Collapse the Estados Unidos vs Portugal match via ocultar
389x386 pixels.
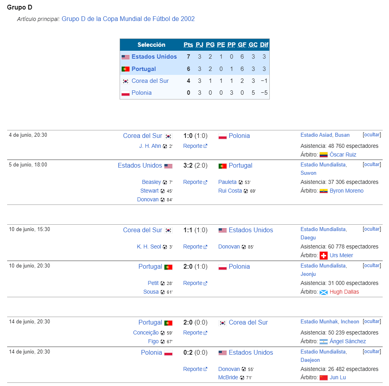372,164
